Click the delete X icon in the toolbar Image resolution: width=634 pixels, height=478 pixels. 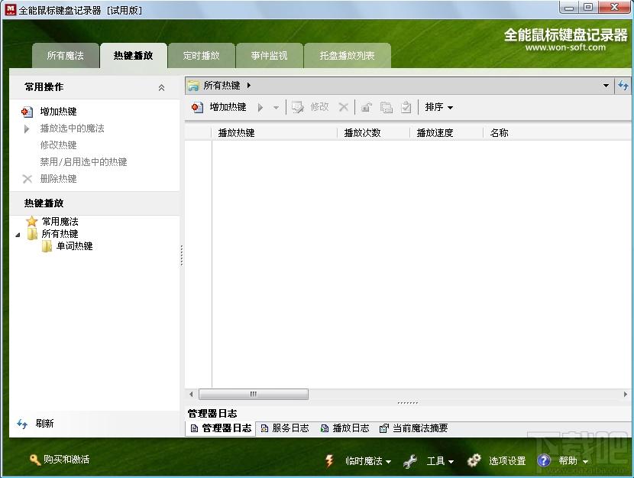(x=344, y=107)
